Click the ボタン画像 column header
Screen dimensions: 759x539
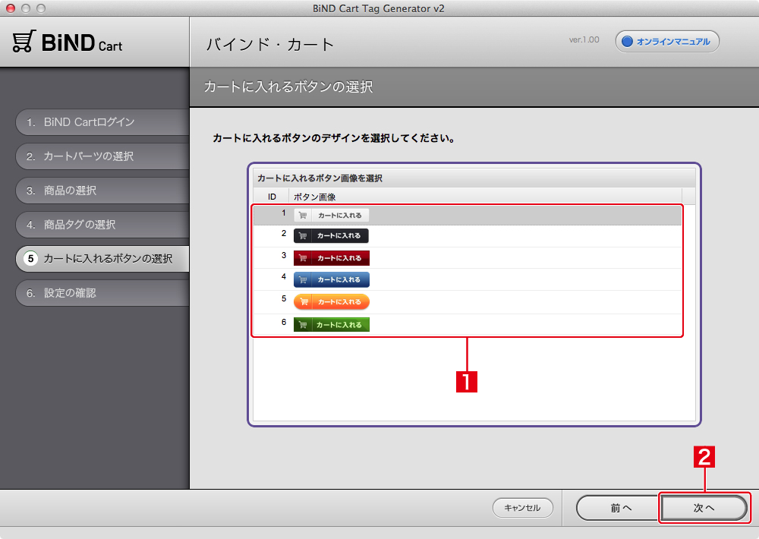coord(485,197)
